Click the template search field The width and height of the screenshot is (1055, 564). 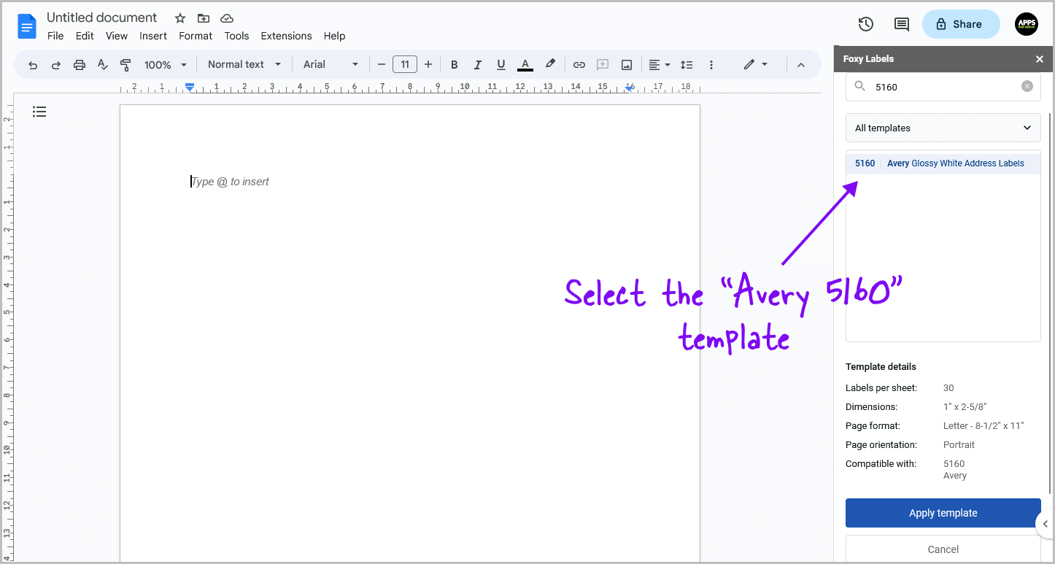coord(943,86)
